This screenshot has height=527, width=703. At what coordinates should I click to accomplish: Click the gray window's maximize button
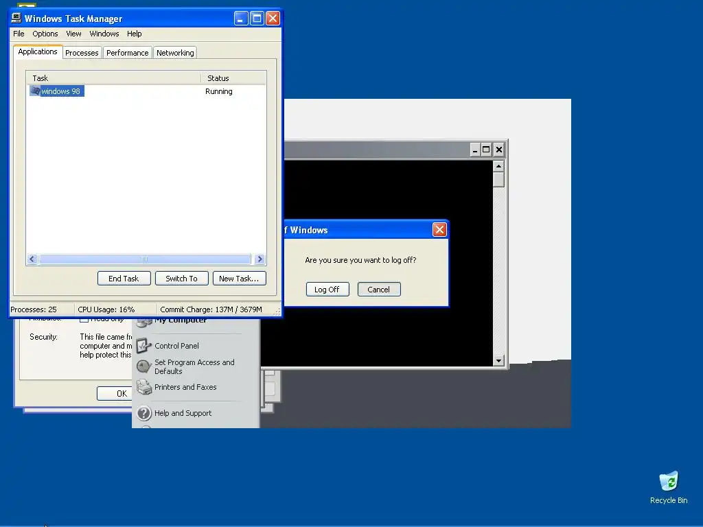486,150
